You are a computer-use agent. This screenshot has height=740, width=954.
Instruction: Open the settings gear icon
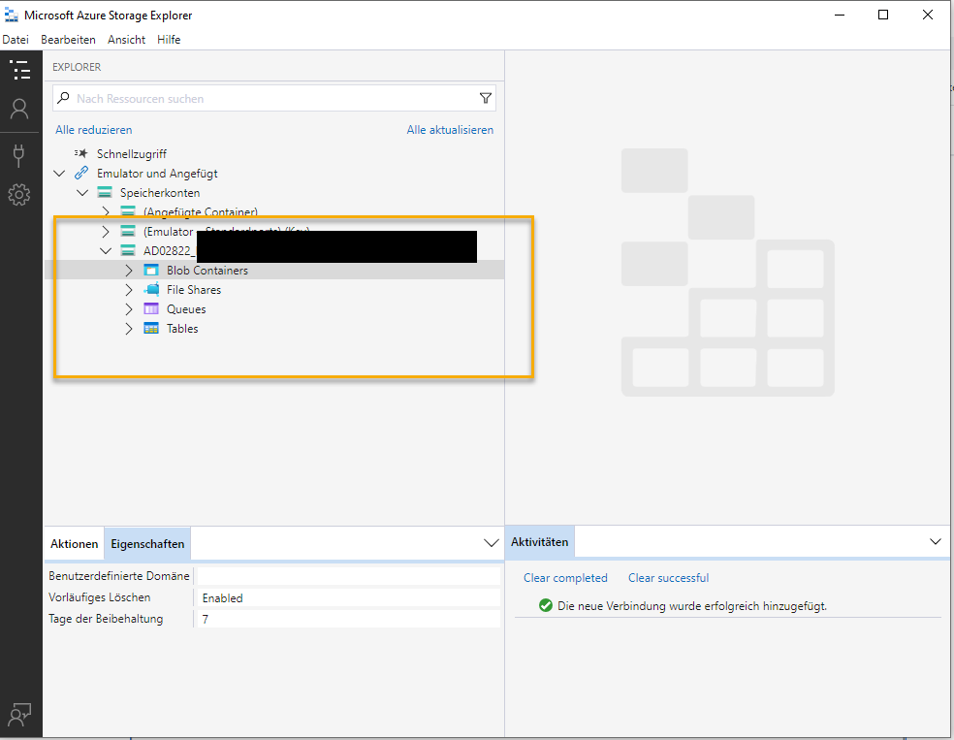pyautogui.click(x=19, y=195)
